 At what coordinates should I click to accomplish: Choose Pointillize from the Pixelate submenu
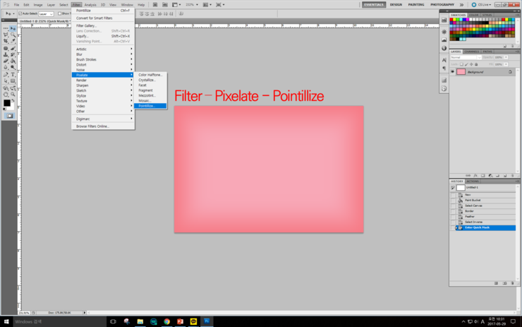[147, 106]
